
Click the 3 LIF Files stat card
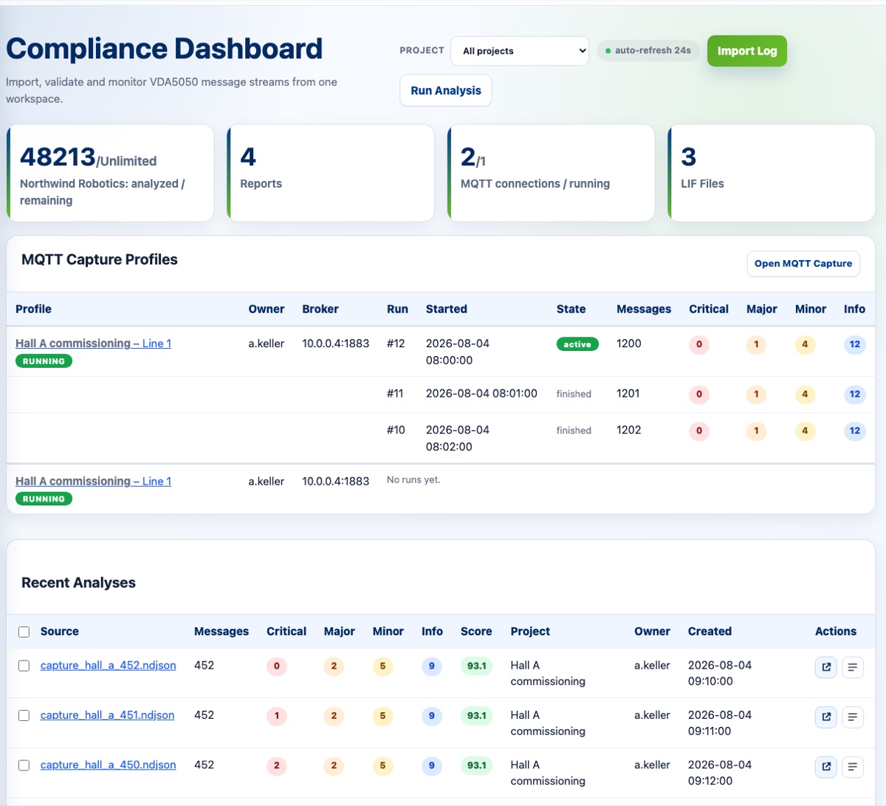point(772,173)
